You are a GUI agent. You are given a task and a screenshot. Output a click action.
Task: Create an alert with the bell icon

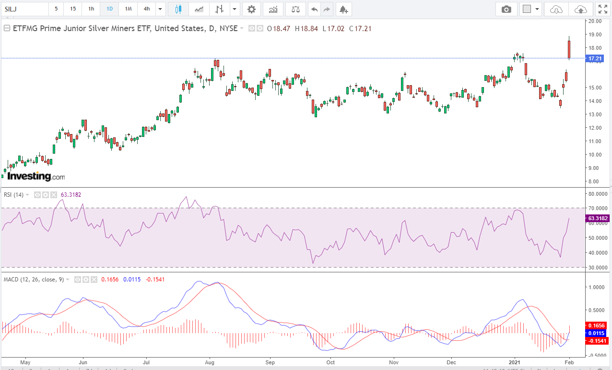(342, 9)
